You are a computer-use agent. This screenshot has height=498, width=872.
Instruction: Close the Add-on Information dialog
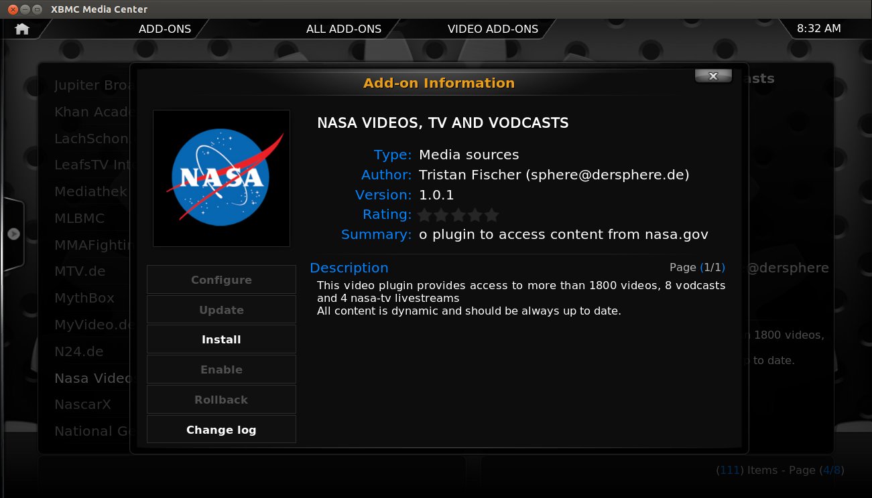713,76
